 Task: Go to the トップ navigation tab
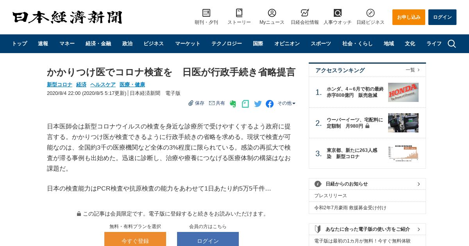coord(19,44)
